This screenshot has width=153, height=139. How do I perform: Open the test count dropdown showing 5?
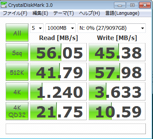37,28
